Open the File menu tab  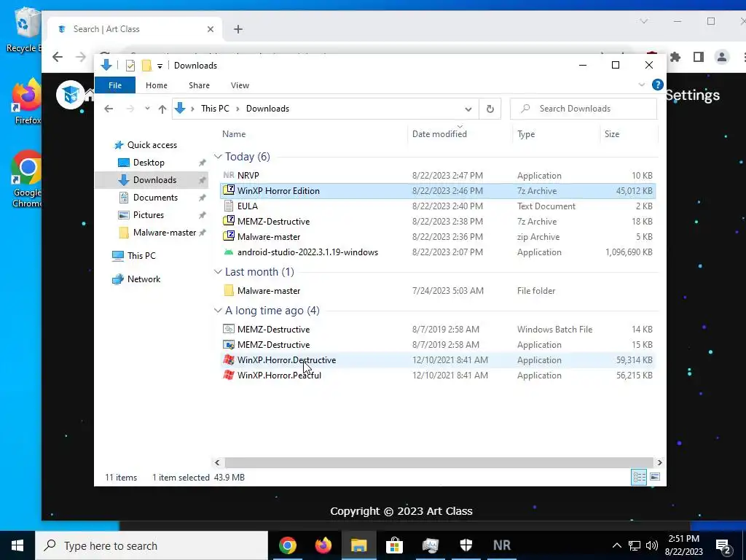[115, 85]
